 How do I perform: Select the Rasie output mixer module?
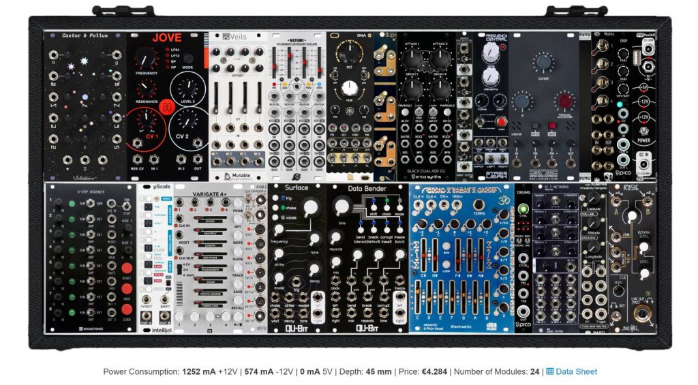[632, 258]
